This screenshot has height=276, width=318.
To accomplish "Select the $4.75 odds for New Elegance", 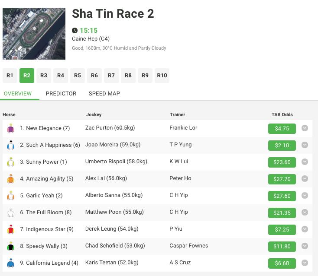I will (x=282, y=128).
